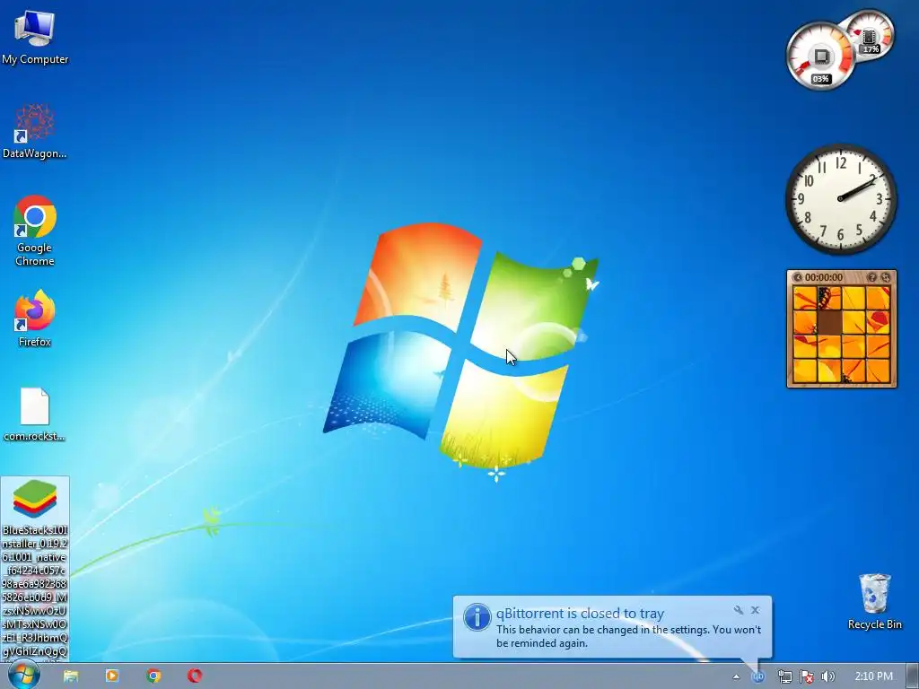Select the Recycle Bin icon

pos(874,602)
